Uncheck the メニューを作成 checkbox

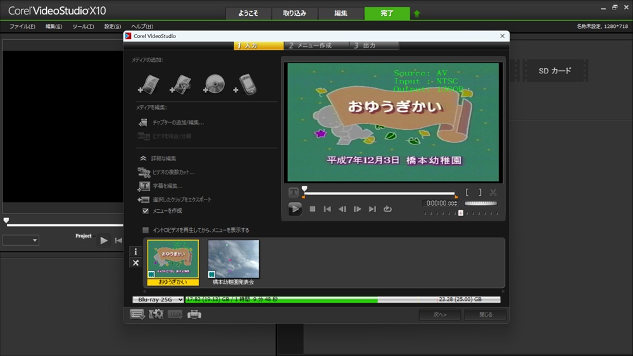coord(146,211)
